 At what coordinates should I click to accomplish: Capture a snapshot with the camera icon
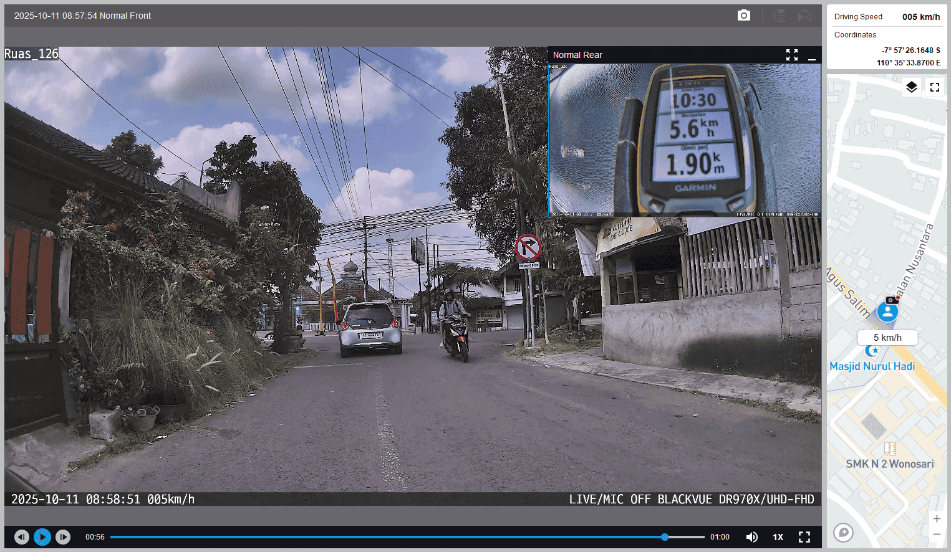[x=743, y=16]
